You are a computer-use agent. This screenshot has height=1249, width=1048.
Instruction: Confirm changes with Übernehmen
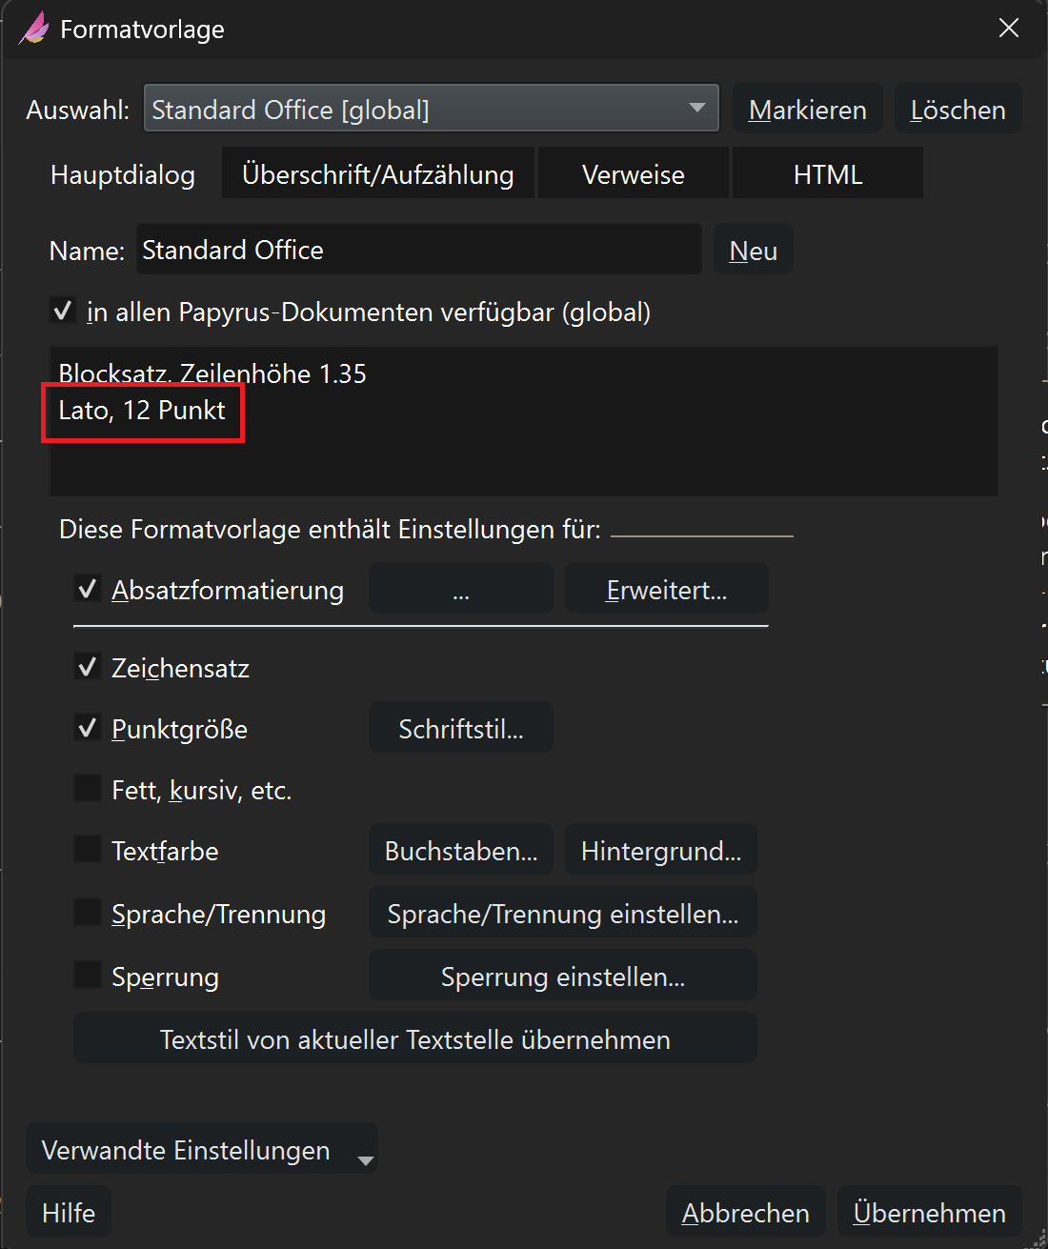(x=929, y=1213)
